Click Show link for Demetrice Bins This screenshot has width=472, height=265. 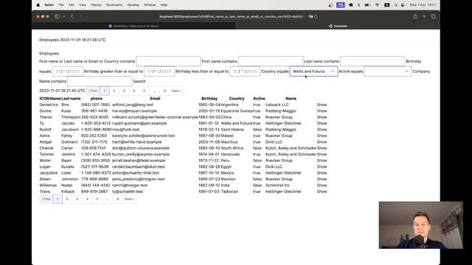click(322, 105)
